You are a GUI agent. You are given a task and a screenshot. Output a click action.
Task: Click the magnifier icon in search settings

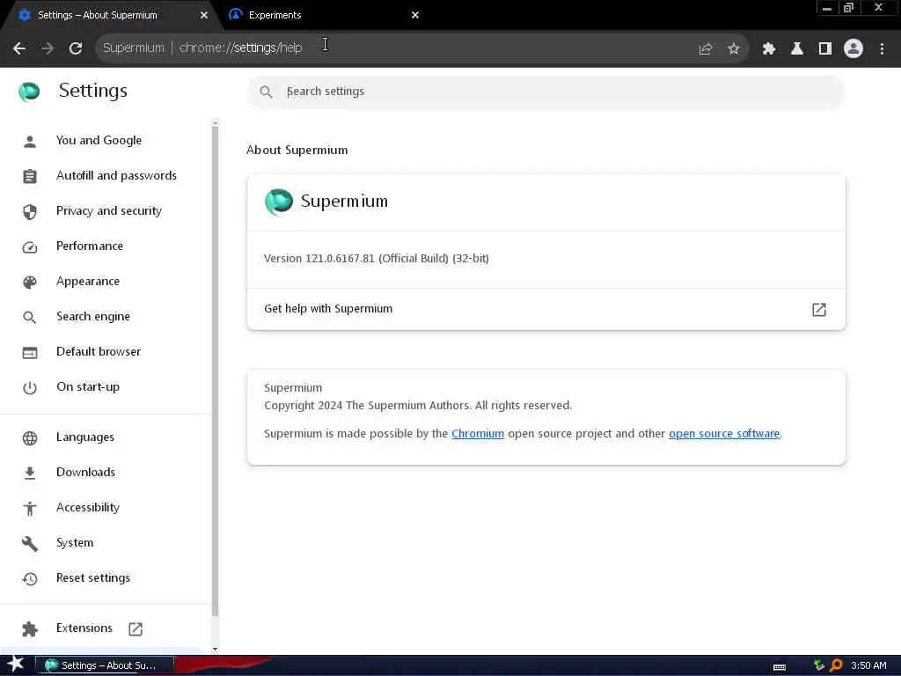(x=266, y=92)
